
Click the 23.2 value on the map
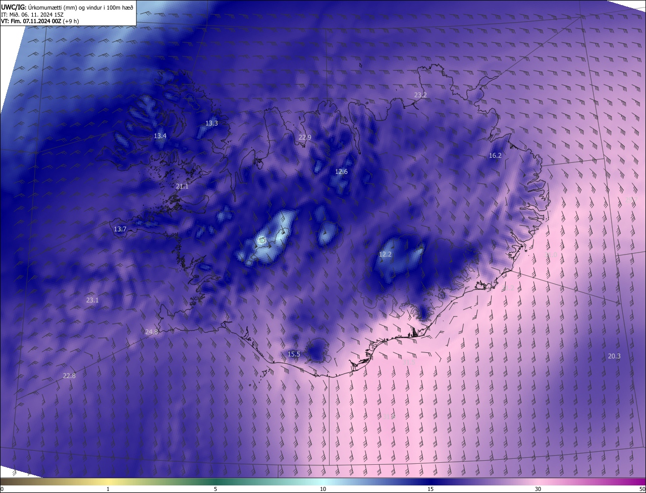[420, 95]
